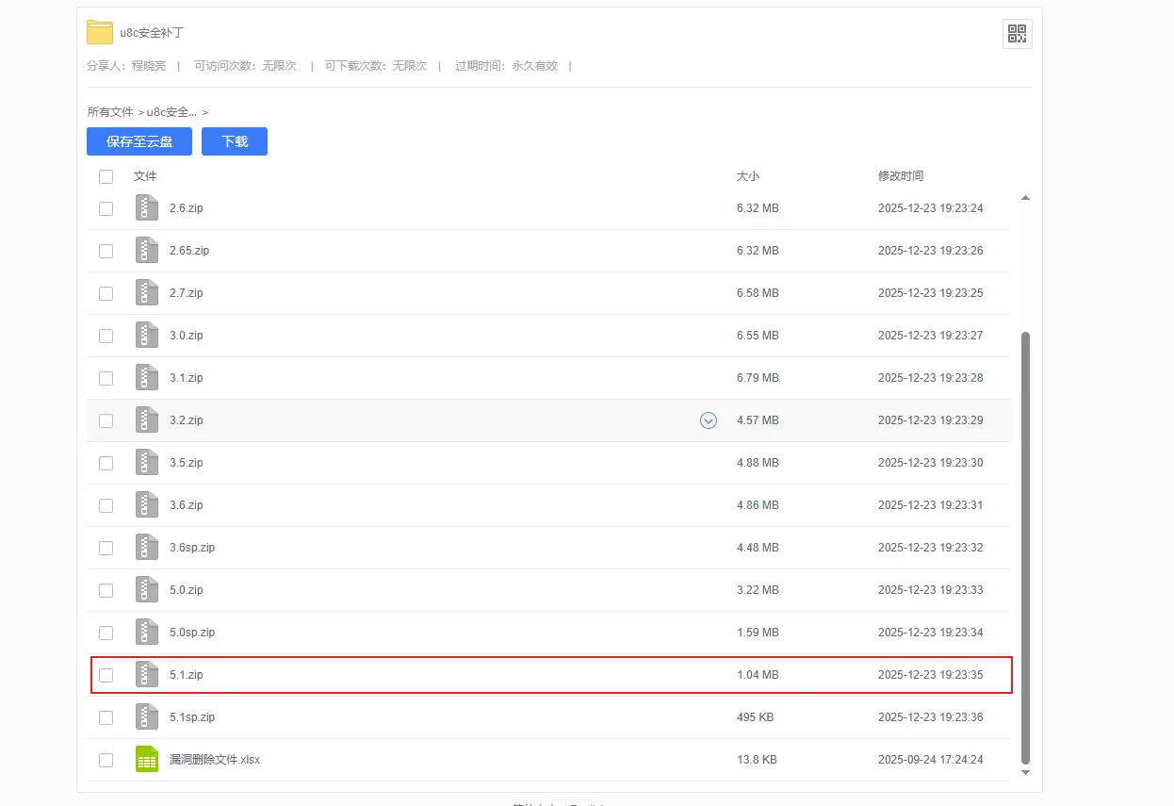This screenshot has width=1174, height=806.
Task: Open the QR code share icon
Action: (1017, 34)
